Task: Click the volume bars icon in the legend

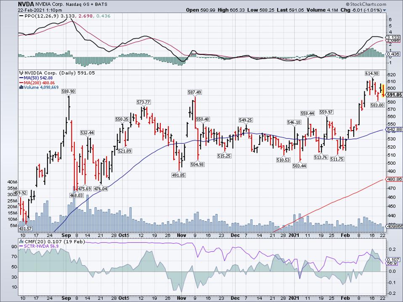Action: pyautogui.click(x=21, y=88)
